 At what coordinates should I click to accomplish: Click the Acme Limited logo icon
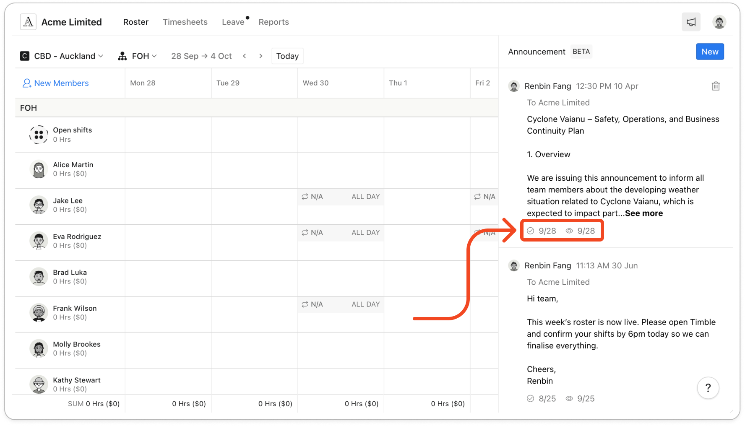coord(28,22)
